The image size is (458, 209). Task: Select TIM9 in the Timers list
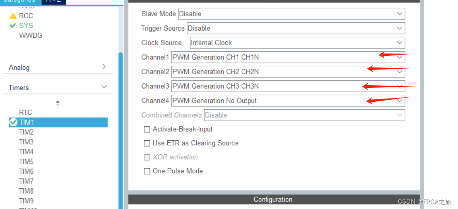tap(26, 201)
